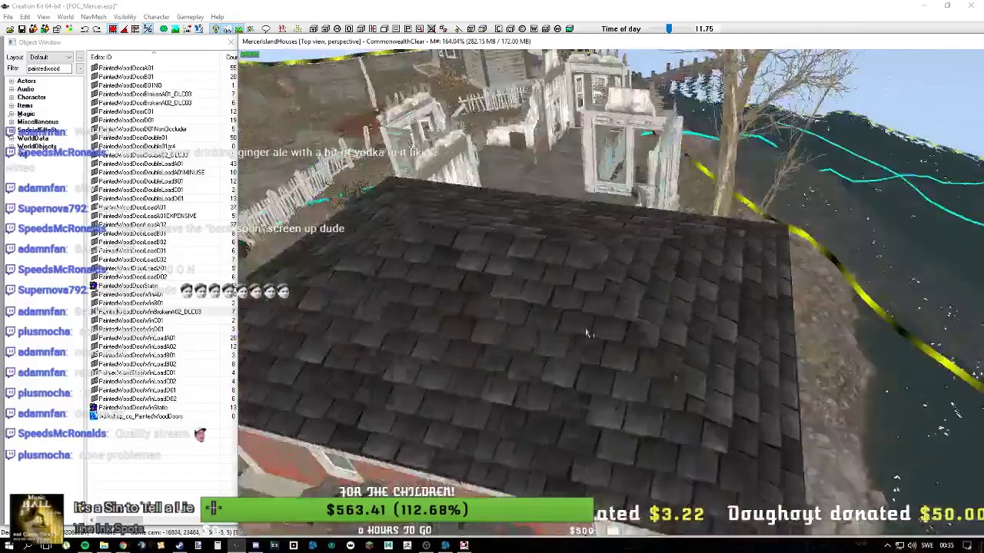Click the Undo arrow toolbar icon
Screen dimensions: 984x553
85,28
